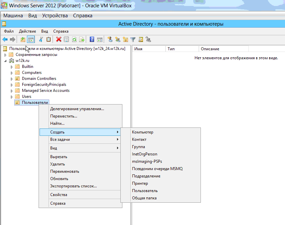This screenshot has height=225, width=285.
Task: Choose Найти... in context menu
Action: [80, 123]
